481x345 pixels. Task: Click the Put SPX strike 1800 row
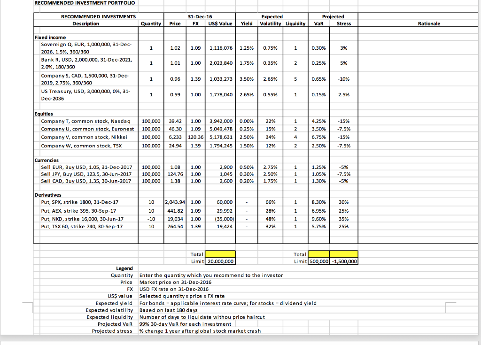[80, 202]
